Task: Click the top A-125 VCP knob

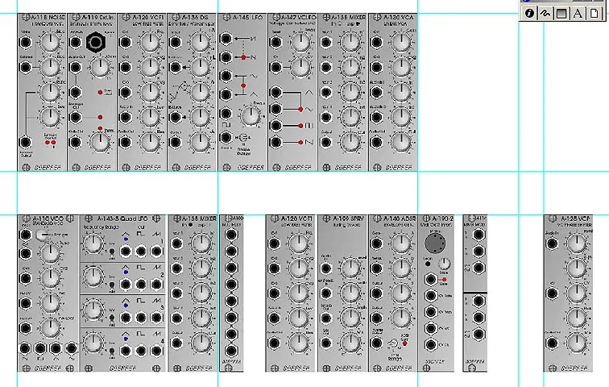Action: pyautogui.click(x=577, y=243)
